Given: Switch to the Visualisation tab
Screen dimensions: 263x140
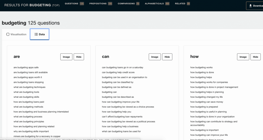Looking at the screenshot, I should click(16, 34).
